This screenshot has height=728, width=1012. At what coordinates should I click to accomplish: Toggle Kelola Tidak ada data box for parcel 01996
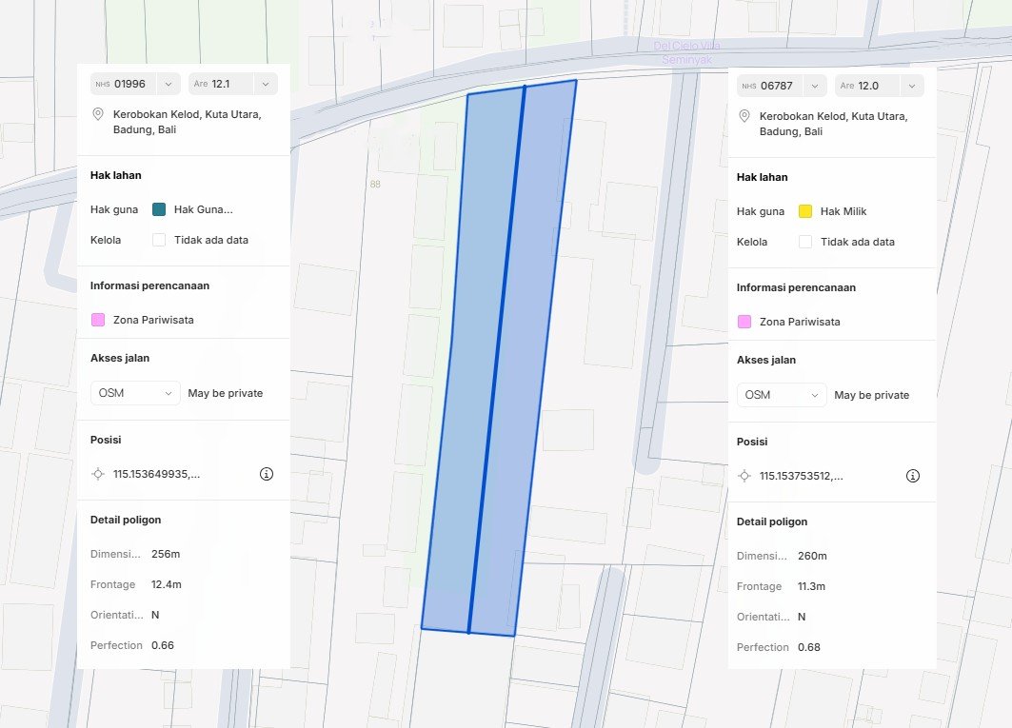point(159,240)
